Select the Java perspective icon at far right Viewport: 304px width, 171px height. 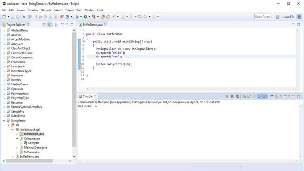(x=299, y=17)
